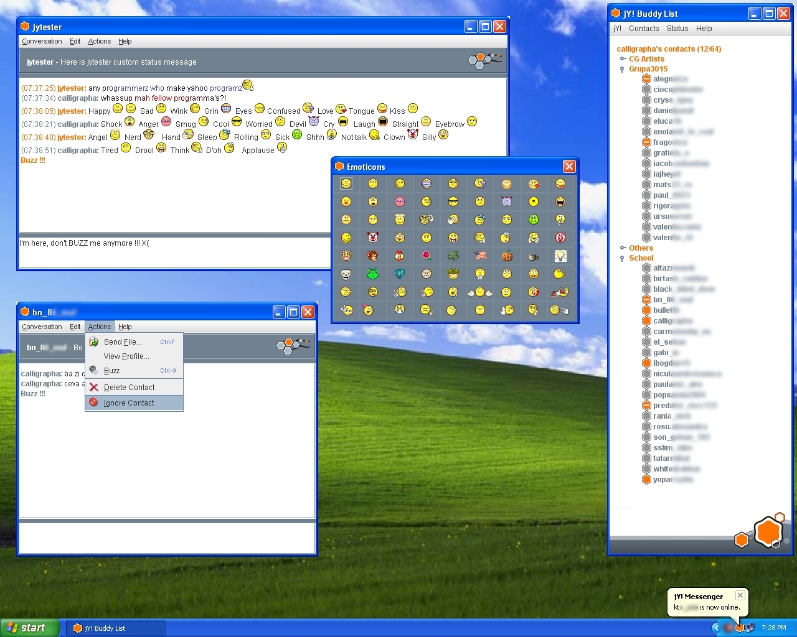The height and width of the screenshot is (637, 797).
Task: Click message input box in bn_8 window
Action: (x=167, y=537)
